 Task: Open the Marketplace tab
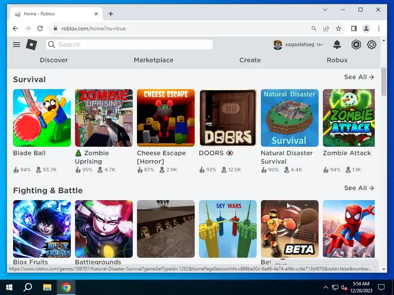[154, 60]
